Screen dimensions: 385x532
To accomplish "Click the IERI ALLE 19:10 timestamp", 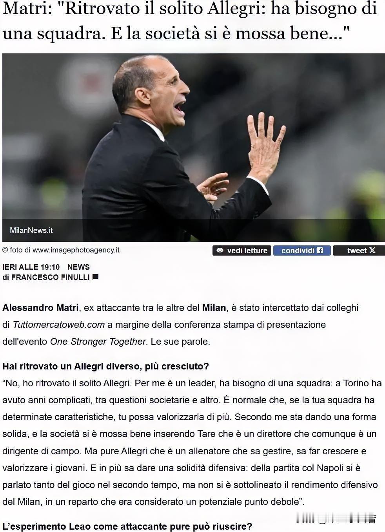I will [x=31, y=267].
